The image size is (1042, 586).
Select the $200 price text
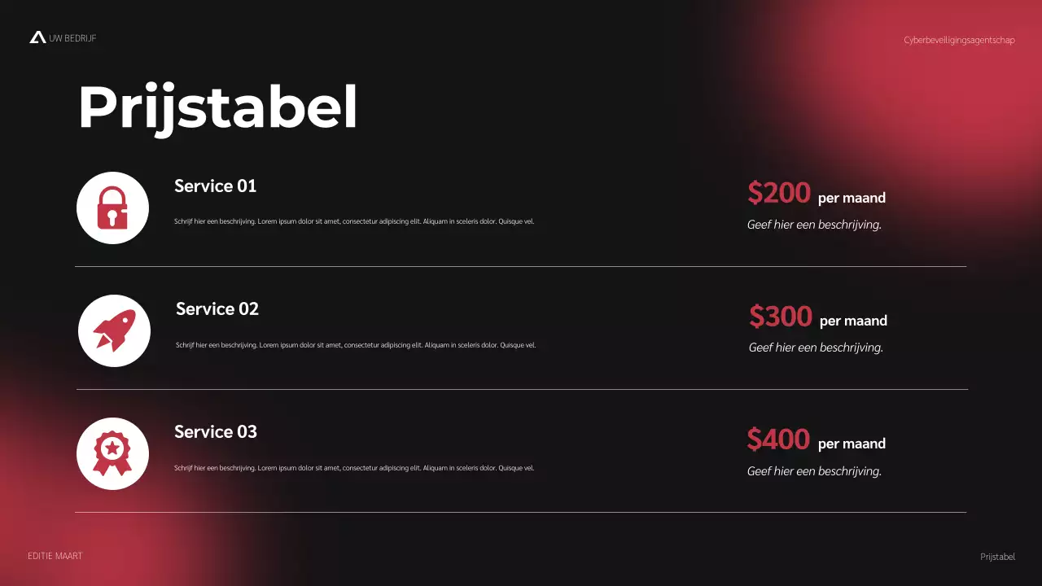779,194
